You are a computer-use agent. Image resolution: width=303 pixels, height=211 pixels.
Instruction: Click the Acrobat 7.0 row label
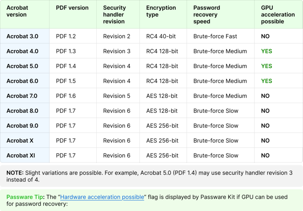[22, 96]
